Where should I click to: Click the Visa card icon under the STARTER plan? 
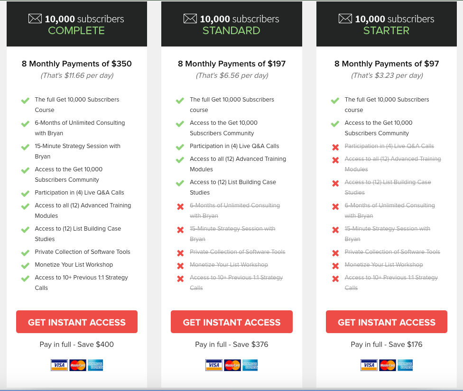369,365
